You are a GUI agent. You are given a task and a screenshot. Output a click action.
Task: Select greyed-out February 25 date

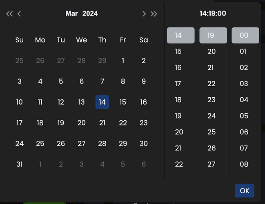pyautogui.click(x=20, y=61)
